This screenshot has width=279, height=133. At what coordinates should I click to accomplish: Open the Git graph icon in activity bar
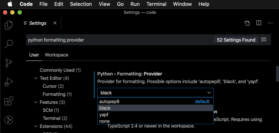tap(9, 120)
